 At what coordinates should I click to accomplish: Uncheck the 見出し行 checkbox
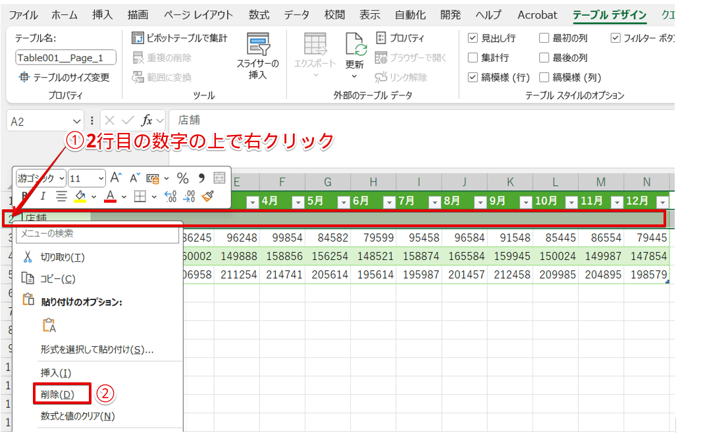pos(473,38)
